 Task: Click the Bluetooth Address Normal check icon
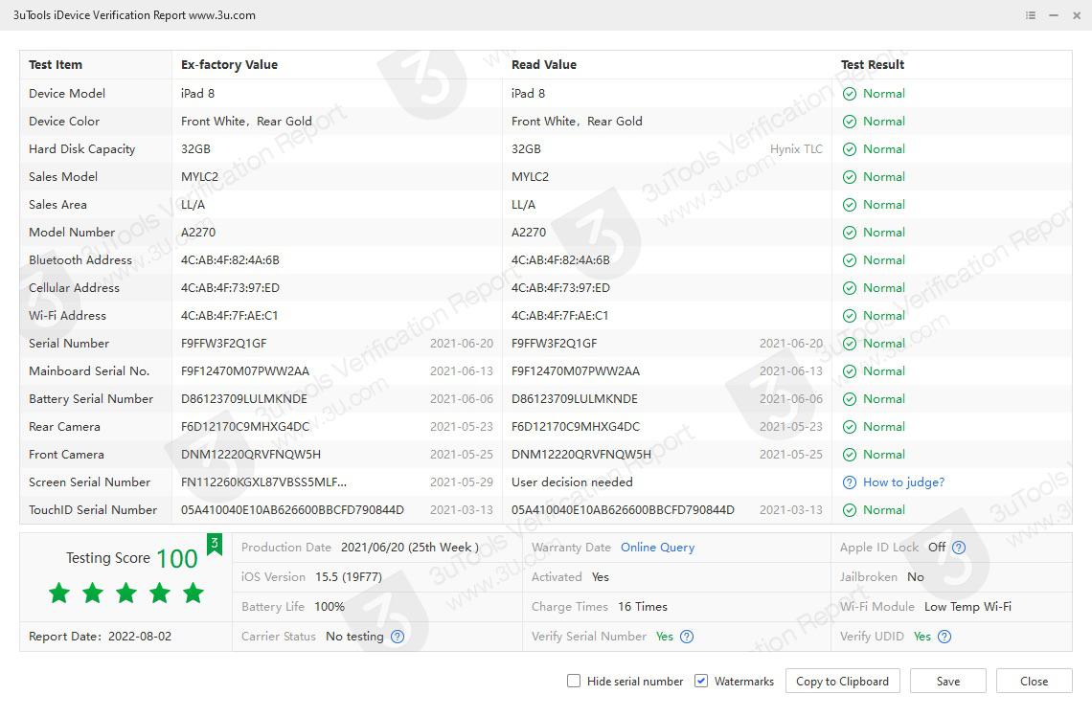[x=850, y=260]
